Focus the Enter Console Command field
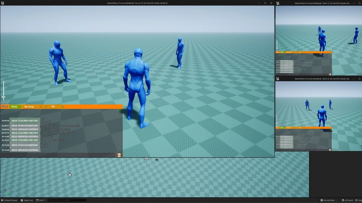This screenshot has width=362, height=203. [x=67, y=200]
